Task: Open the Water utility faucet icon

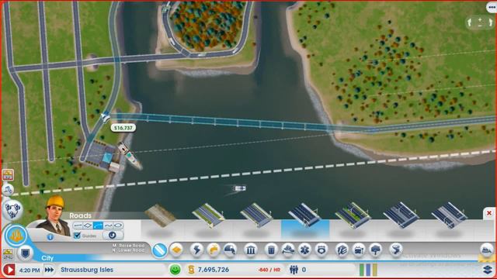Action: (214, 250)
